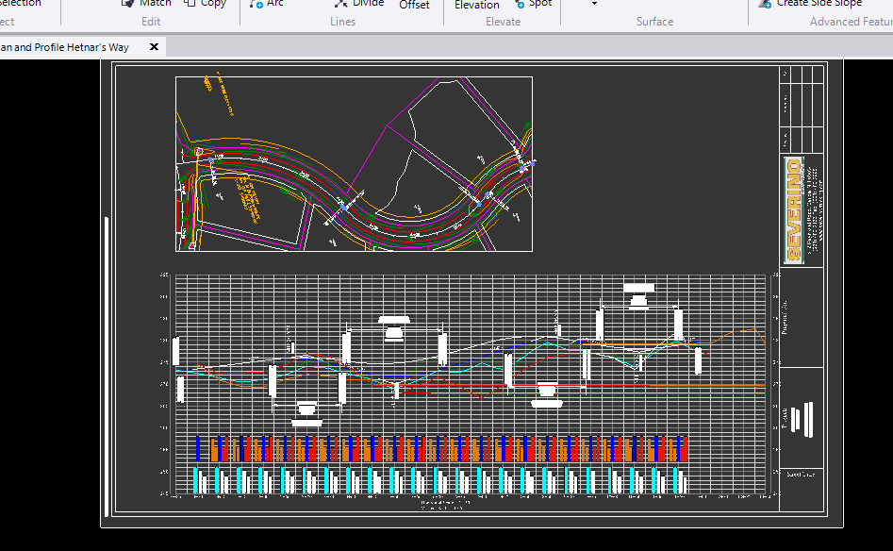Switch to Plan and Profile Hetnar's Way tab
Screen dimensions: 893x551
pyautogui.click(x=66, y=47)
